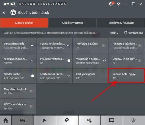
Task: Expand Vonalsimítás mód dropdown
Action: [x=32, y=46]
